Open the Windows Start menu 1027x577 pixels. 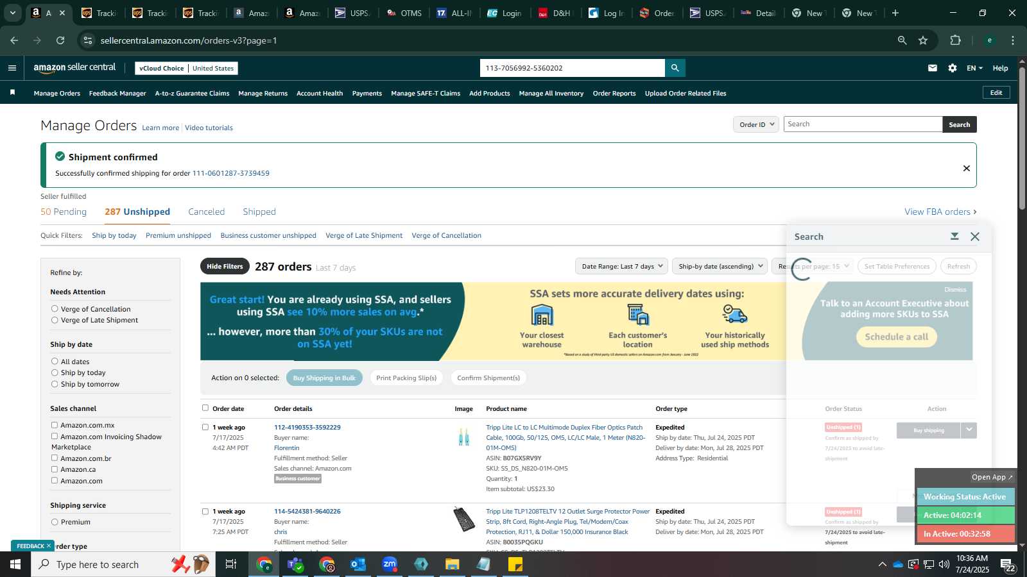click(x=15, y=564)
